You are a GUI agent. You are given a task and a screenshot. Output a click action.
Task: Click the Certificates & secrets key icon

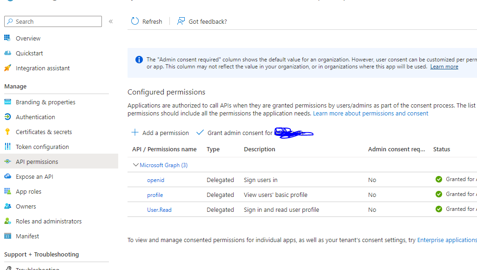pos(7,132)
